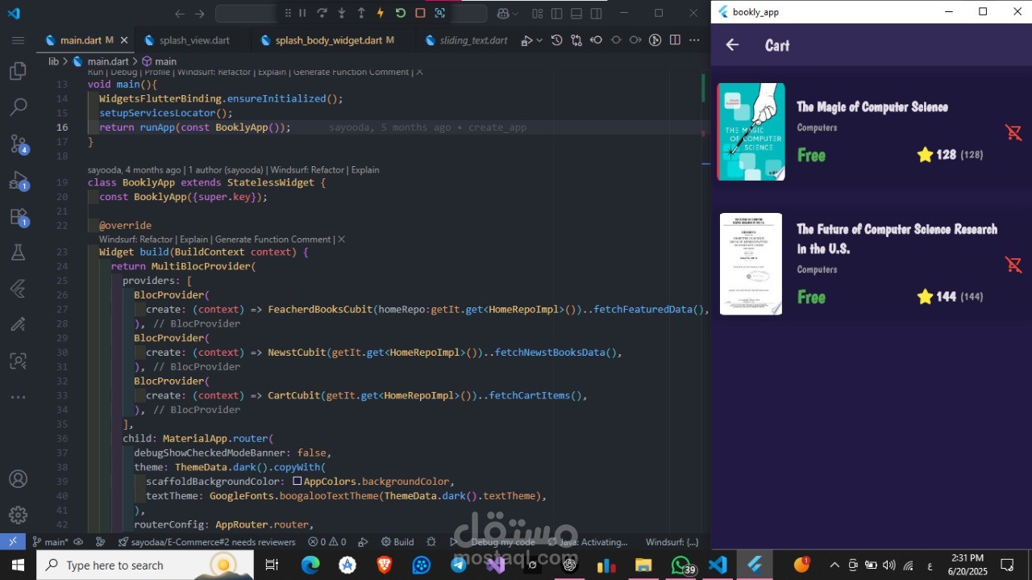Remove The Future of Computer Science Research from cart
The image size is (1032, 580).
point(1013,265)
